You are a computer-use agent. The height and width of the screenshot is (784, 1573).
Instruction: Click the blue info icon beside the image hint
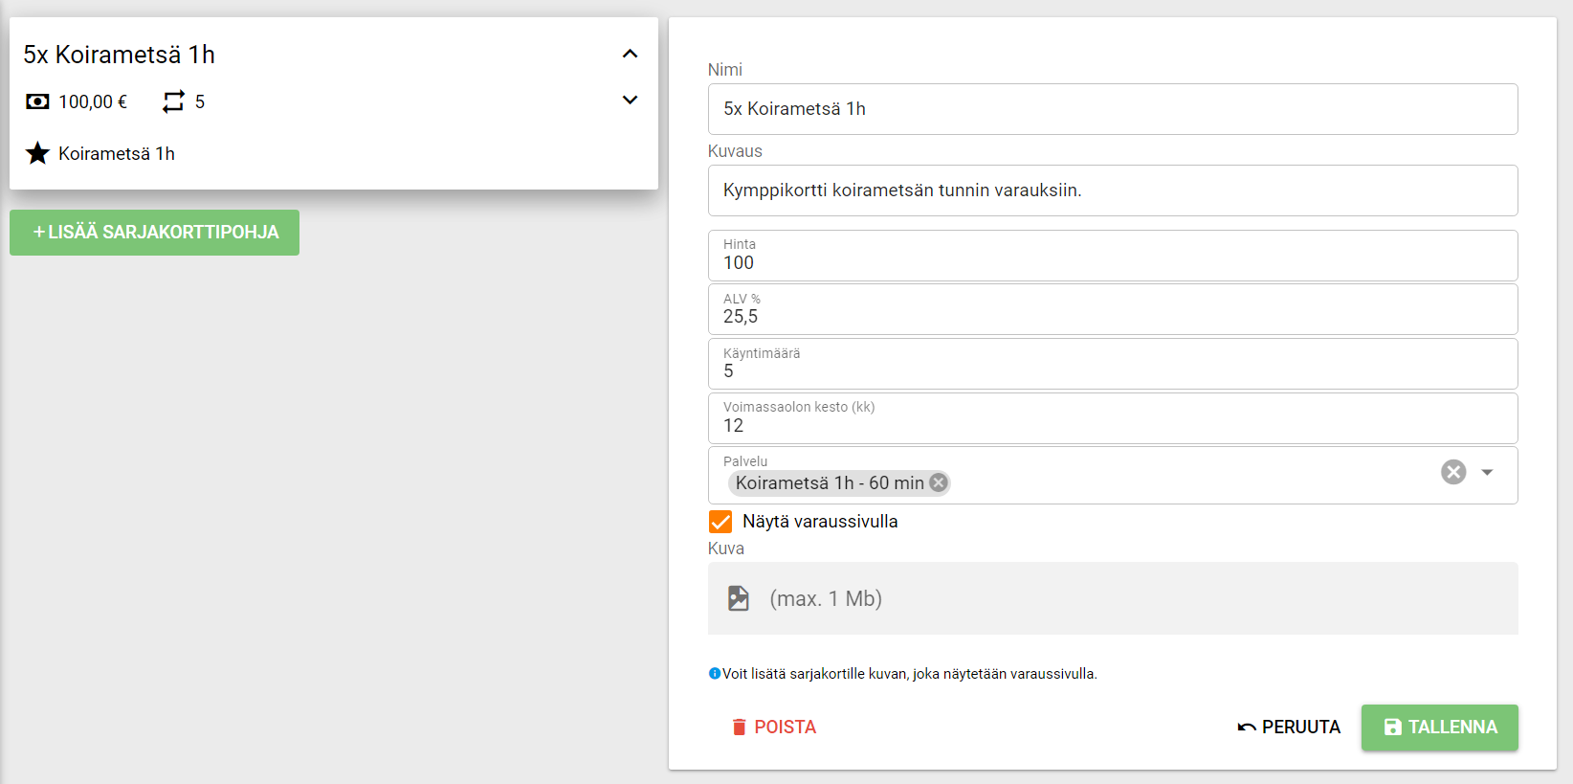coord(714,674)
